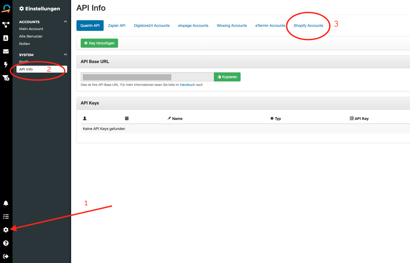Click the Name column header
Screen dimensions: 410x263
[x=175, y=119]
